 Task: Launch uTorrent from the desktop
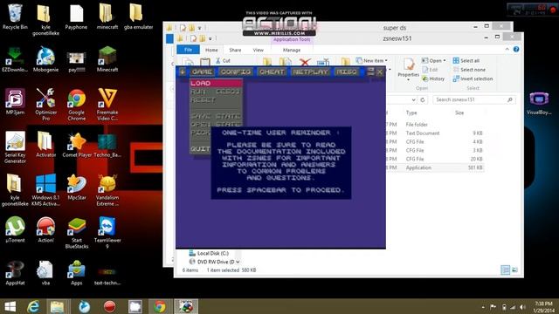[15, 230]
